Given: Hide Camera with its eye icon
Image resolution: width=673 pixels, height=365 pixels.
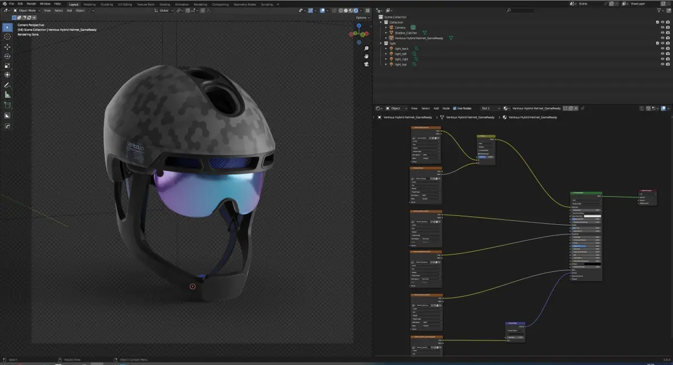Looking at the screenshot, I should click(662, 27).
